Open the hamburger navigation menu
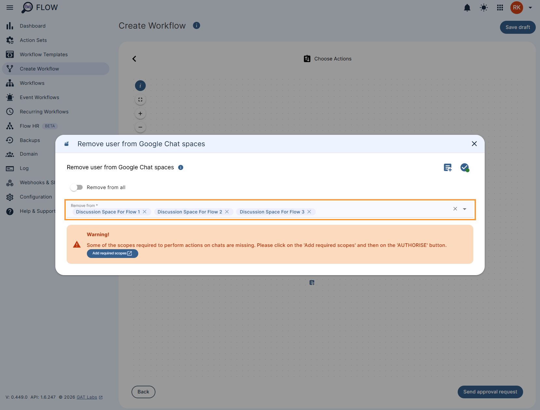Image resolution: width=540 pixels, height=410 pixels. 10,7
